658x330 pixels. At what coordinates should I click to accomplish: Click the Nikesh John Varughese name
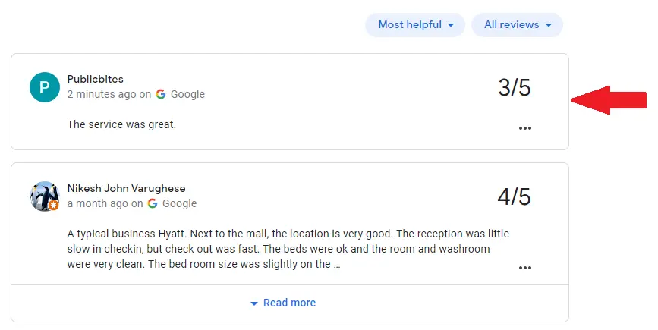(126, 188)
